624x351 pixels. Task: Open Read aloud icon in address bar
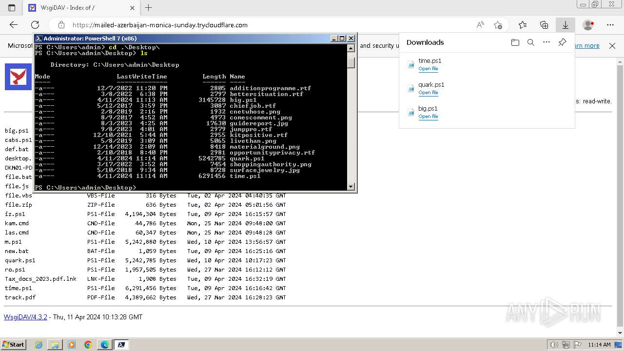[x=480, y=25]
